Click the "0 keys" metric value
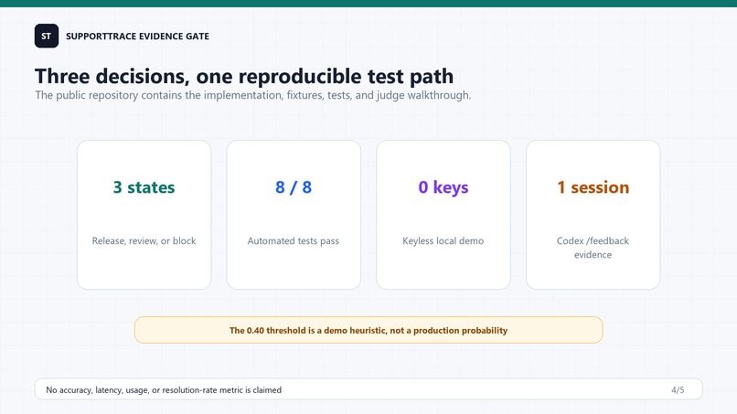737x414 pixels. click(443, 187)
